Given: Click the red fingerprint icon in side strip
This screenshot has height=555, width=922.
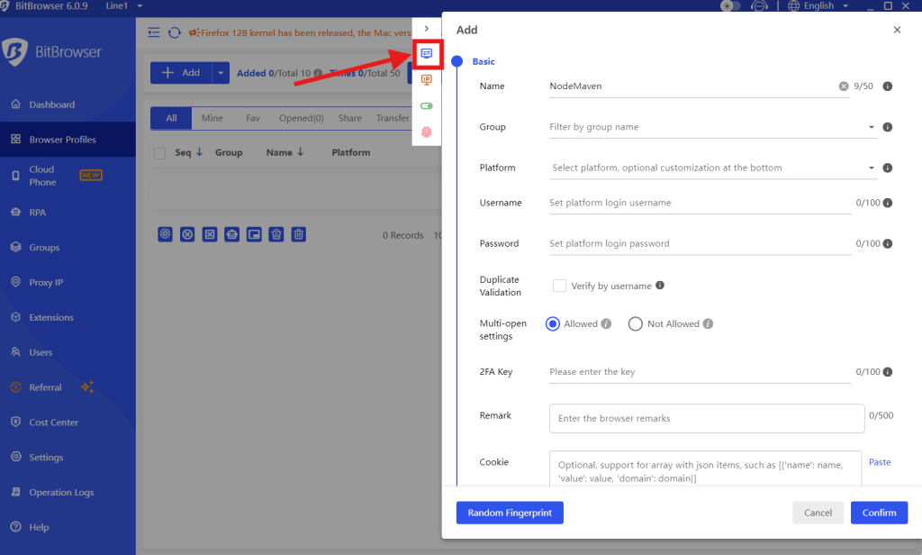Looking at the screenshot, I should click(427, 132).
